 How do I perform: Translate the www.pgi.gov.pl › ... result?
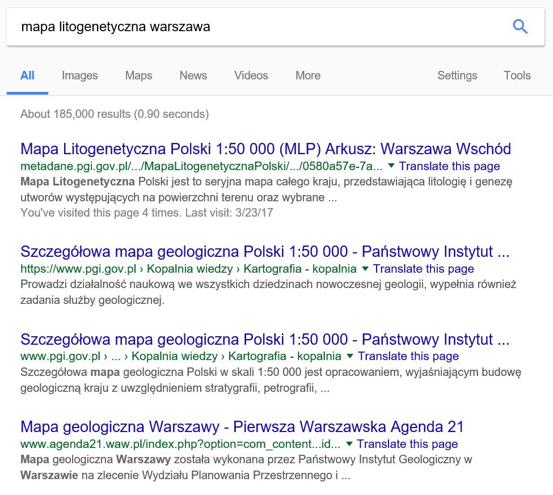pyautogui.click(x=408, y=356)
